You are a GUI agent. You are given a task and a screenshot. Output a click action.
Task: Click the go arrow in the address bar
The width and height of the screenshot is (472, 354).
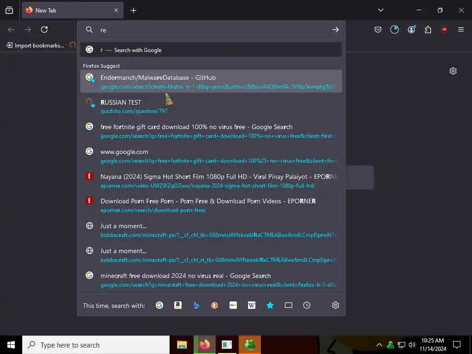point(336,29)
